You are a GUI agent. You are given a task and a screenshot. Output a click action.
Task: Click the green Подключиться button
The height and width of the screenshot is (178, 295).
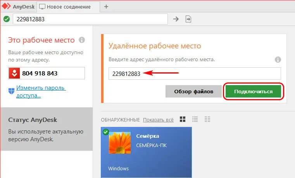click(x=253, y=92)
